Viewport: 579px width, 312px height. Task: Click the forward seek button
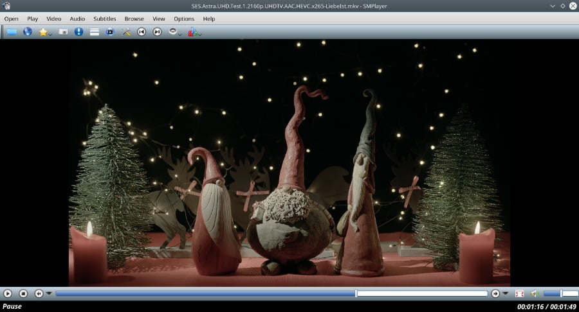(x=495, y=293)
